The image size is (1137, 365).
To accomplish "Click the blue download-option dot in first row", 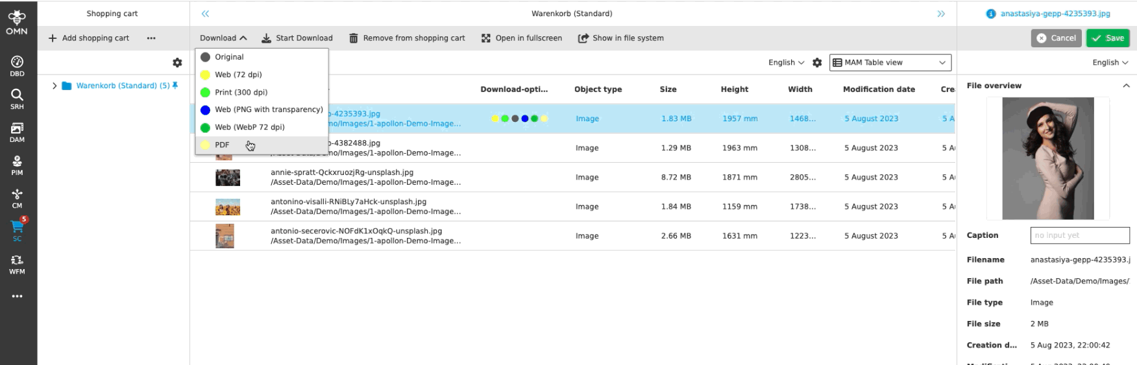I will [524, 119].
